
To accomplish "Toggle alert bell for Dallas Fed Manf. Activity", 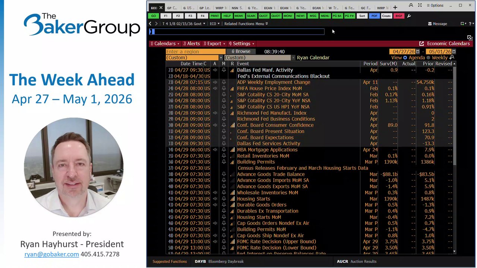I will coord(224,70).
